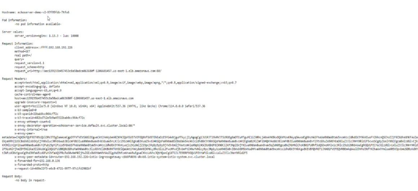Image resolution: width=418 pixels, height=191 pixels.
Task: Click the user-agent Mozilla/5.0 header line
Action: (x=110, y=106)
